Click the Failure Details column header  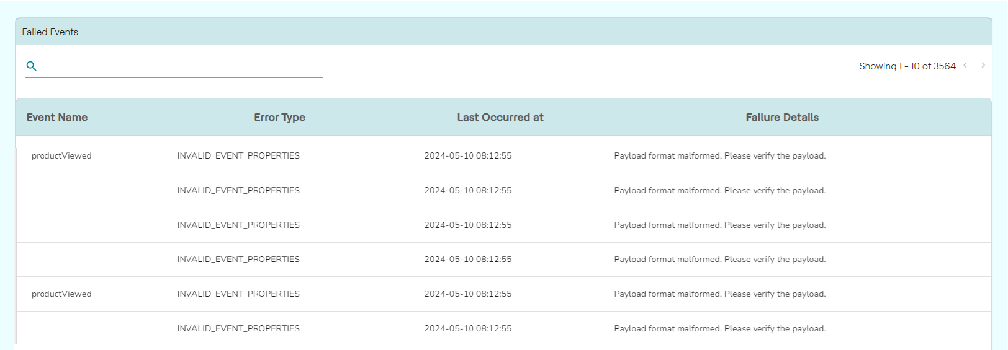[781, 118]
